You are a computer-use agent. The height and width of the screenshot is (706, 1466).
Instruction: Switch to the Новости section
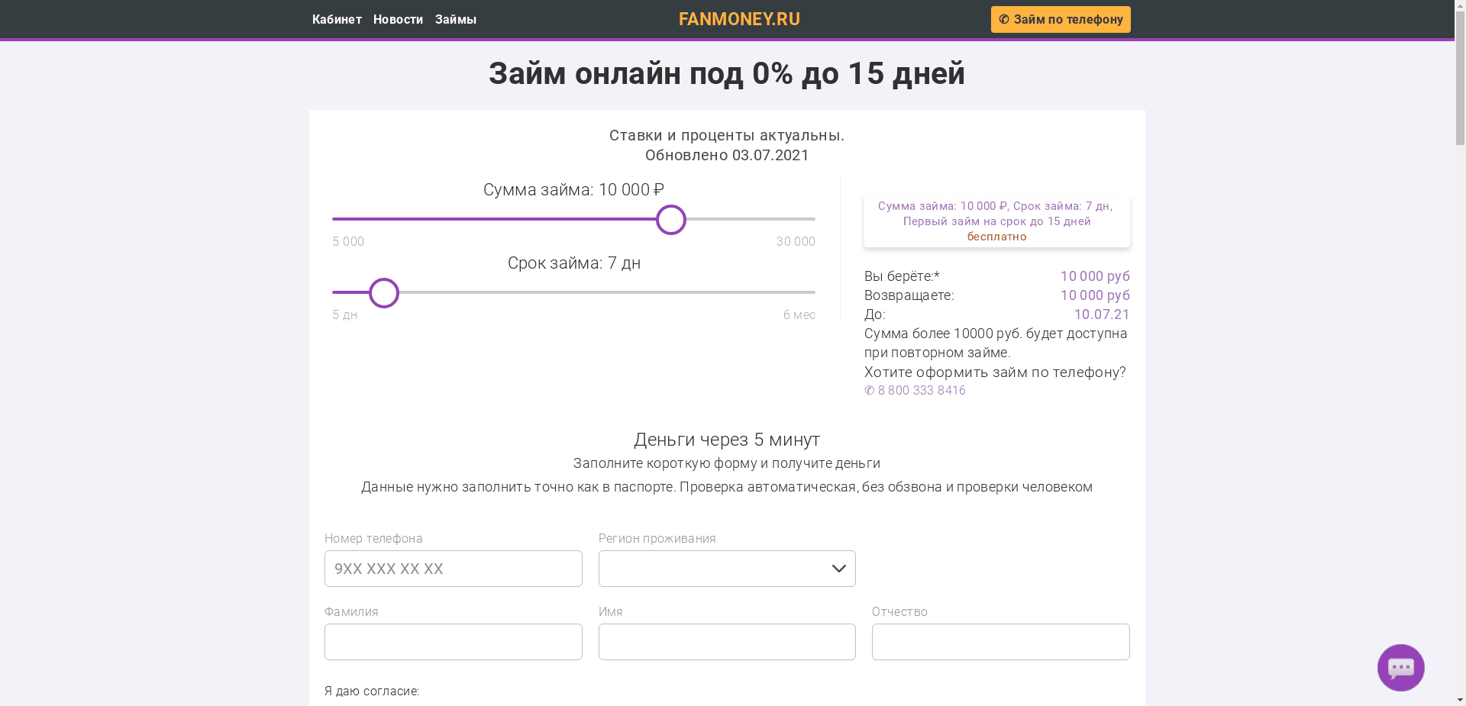coord(397,19)
